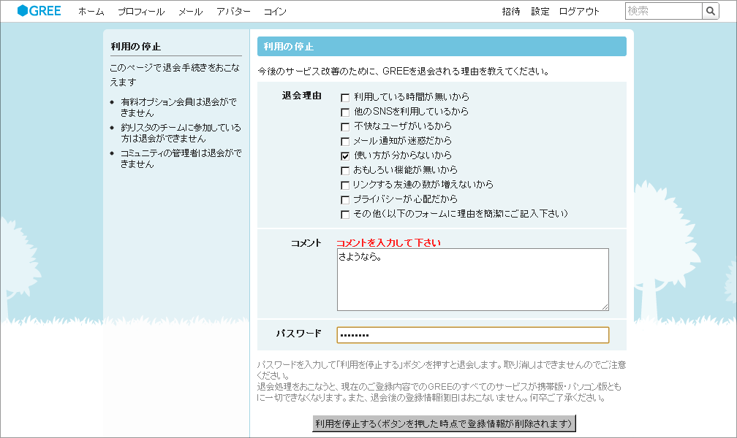This screenshot has height=438, width=737.
Task: Click the 招待 link
Action: [511, 11]
